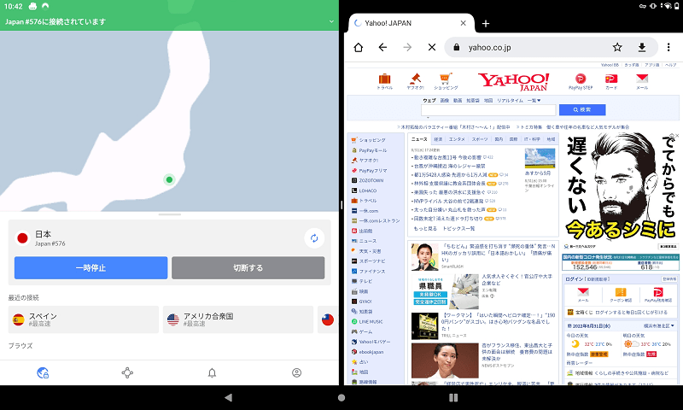Expand the 一覧 dropdown in the search categories

tap(534, 101)
